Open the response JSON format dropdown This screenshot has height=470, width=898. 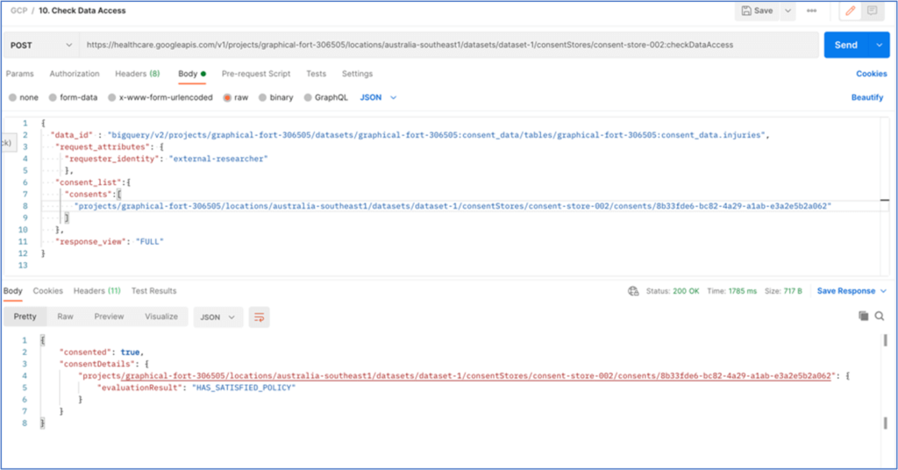click(217, 317)
